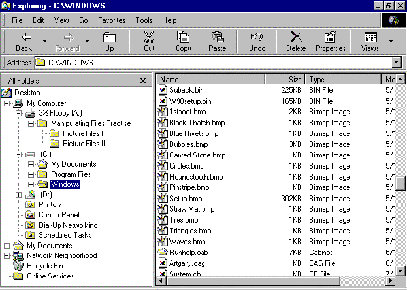407x290 pixels.
Task: Open the Views button dropdown arrow
Action: [x=391, y=41]
